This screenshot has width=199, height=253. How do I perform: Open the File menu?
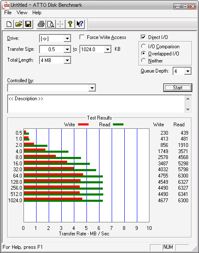8,13
